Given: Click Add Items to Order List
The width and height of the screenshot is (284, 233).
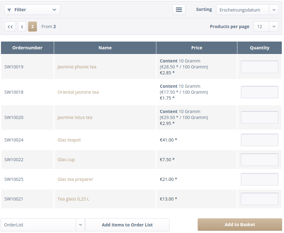Looking at the screenshot, I should click(127, 225).
